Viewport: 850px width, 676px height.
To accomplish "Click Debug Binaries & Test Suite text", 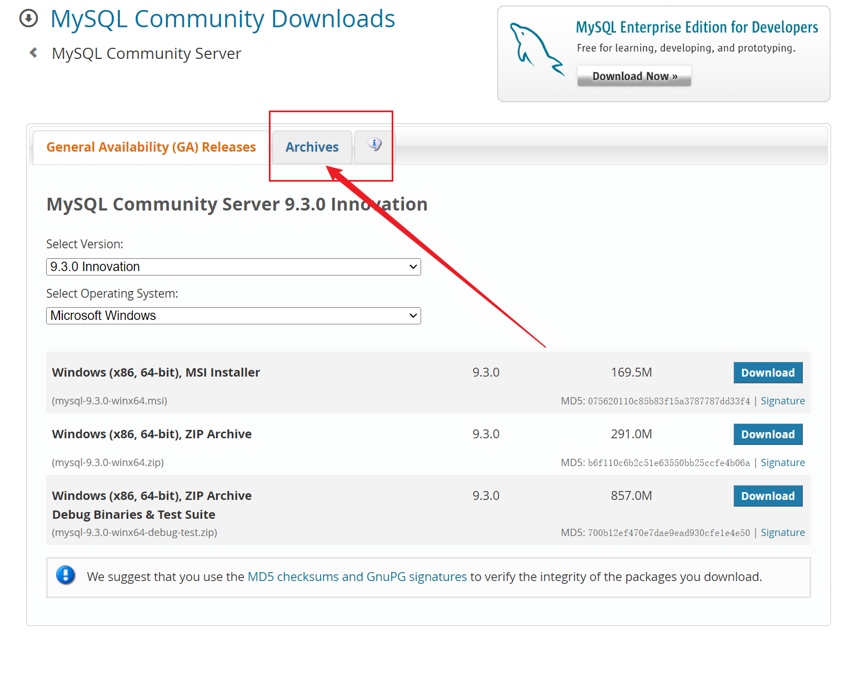I will 134,515.
